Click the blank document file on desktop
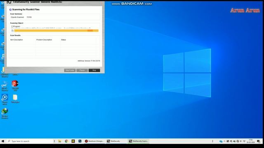264x148 pixels. (15, 97)
